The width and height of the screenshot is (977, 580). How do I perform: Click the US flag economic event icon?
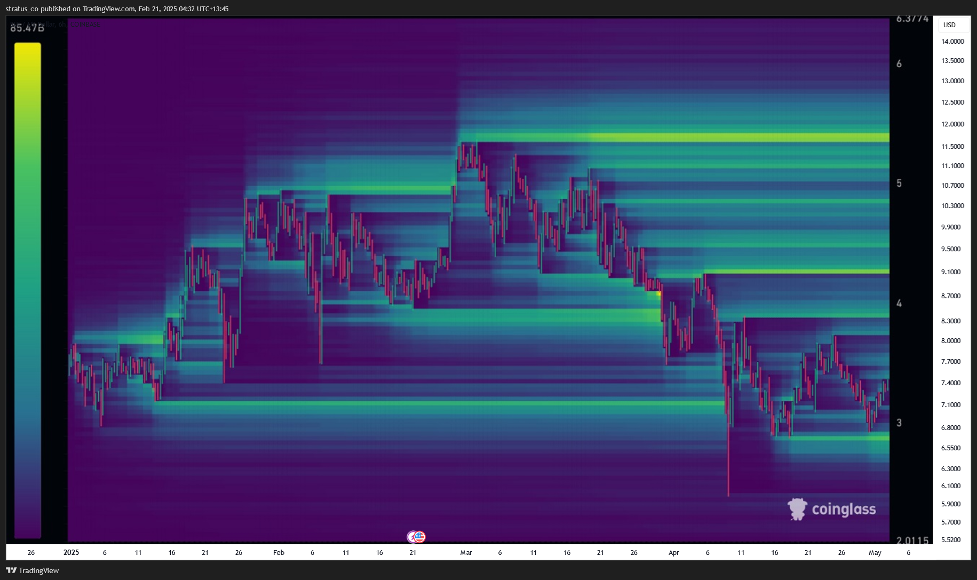click(420, 537)
